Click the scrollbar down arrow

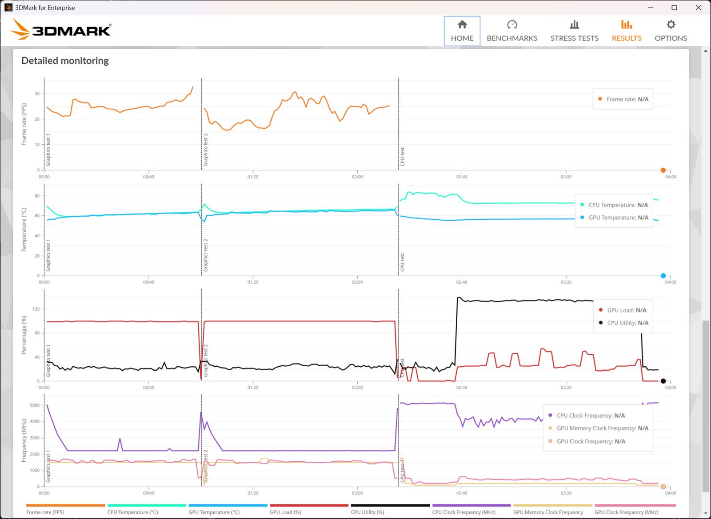[x=706, y=513]
